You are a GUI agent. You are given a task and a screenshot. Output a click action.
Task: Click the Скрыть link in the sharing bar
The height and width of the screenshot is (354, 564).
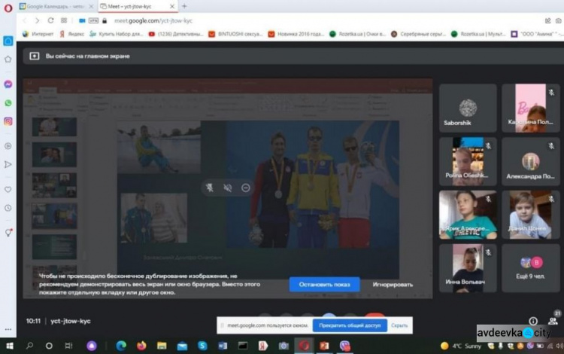tap(399, 325)
